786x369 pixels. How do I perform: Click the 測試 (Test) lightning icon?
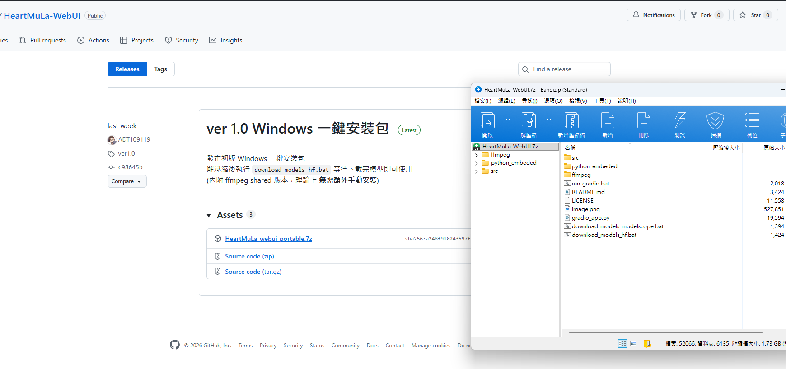point(680,121)
